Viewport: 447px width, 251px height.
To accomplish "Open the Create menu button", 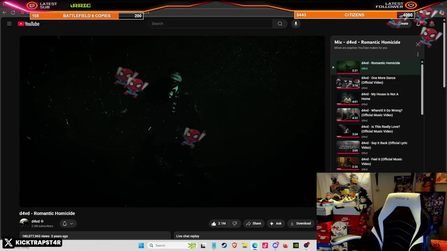I will 400,24.
